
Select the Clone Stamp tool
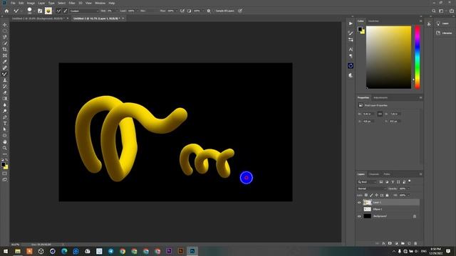click(x=5, y=80)
